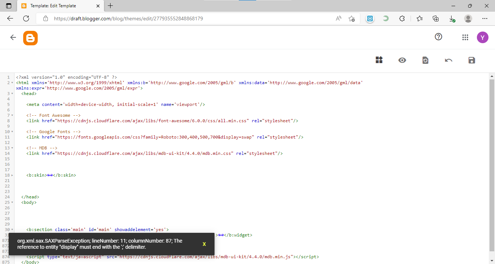Click the blue fold marker before /b:widget
This screenshot has width=495, height=264.
point(221,235)
